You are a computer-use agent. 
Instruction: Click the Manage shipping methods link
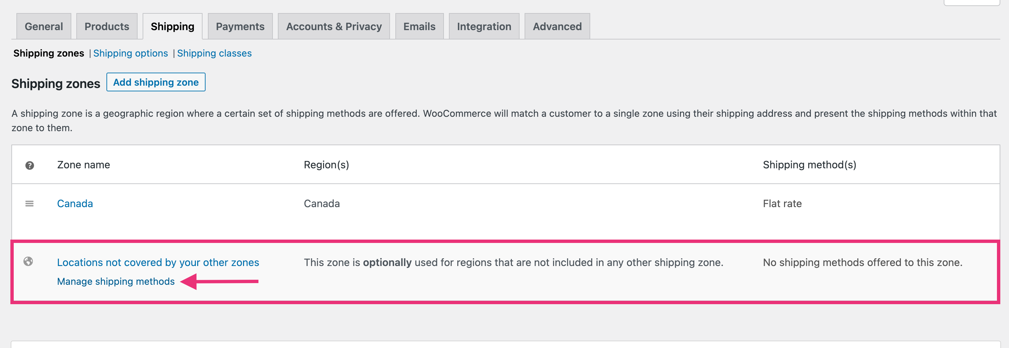click(x=115, y=281)
